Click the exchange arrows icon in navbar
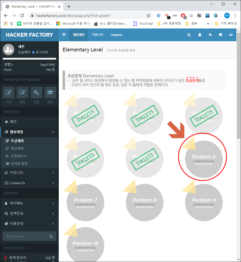241x262 pixels. pyautogui.click(x=231, y=35)
